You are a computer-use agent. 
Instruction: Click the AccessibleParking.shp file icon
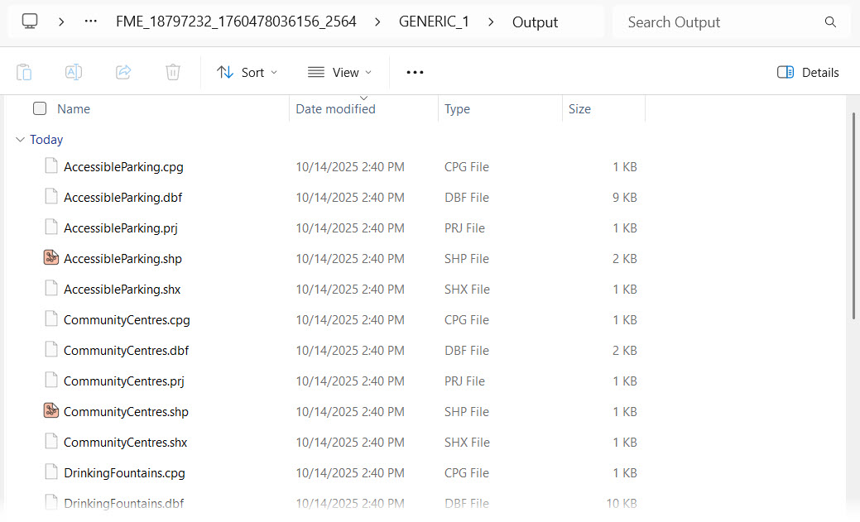51,258
